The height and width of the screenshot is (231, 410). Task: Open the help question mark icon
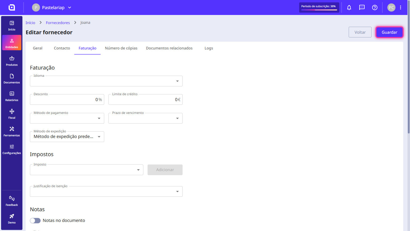pyautogui.click(x=375, y=7)
